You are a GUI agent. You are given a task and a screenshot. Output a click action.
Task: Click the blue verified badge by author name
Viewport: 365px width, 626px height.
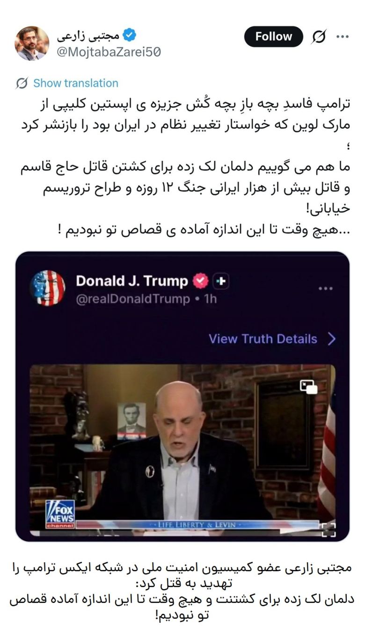[129, 36]
